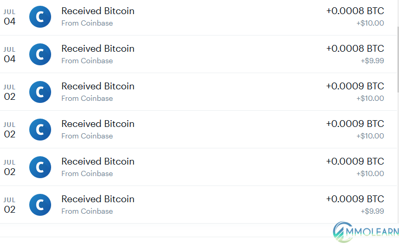399x244 pixels.
Task: Click the Coinbase icon on the +$9.99 Jul 02 transaction
Action: (x=40, y=205)
